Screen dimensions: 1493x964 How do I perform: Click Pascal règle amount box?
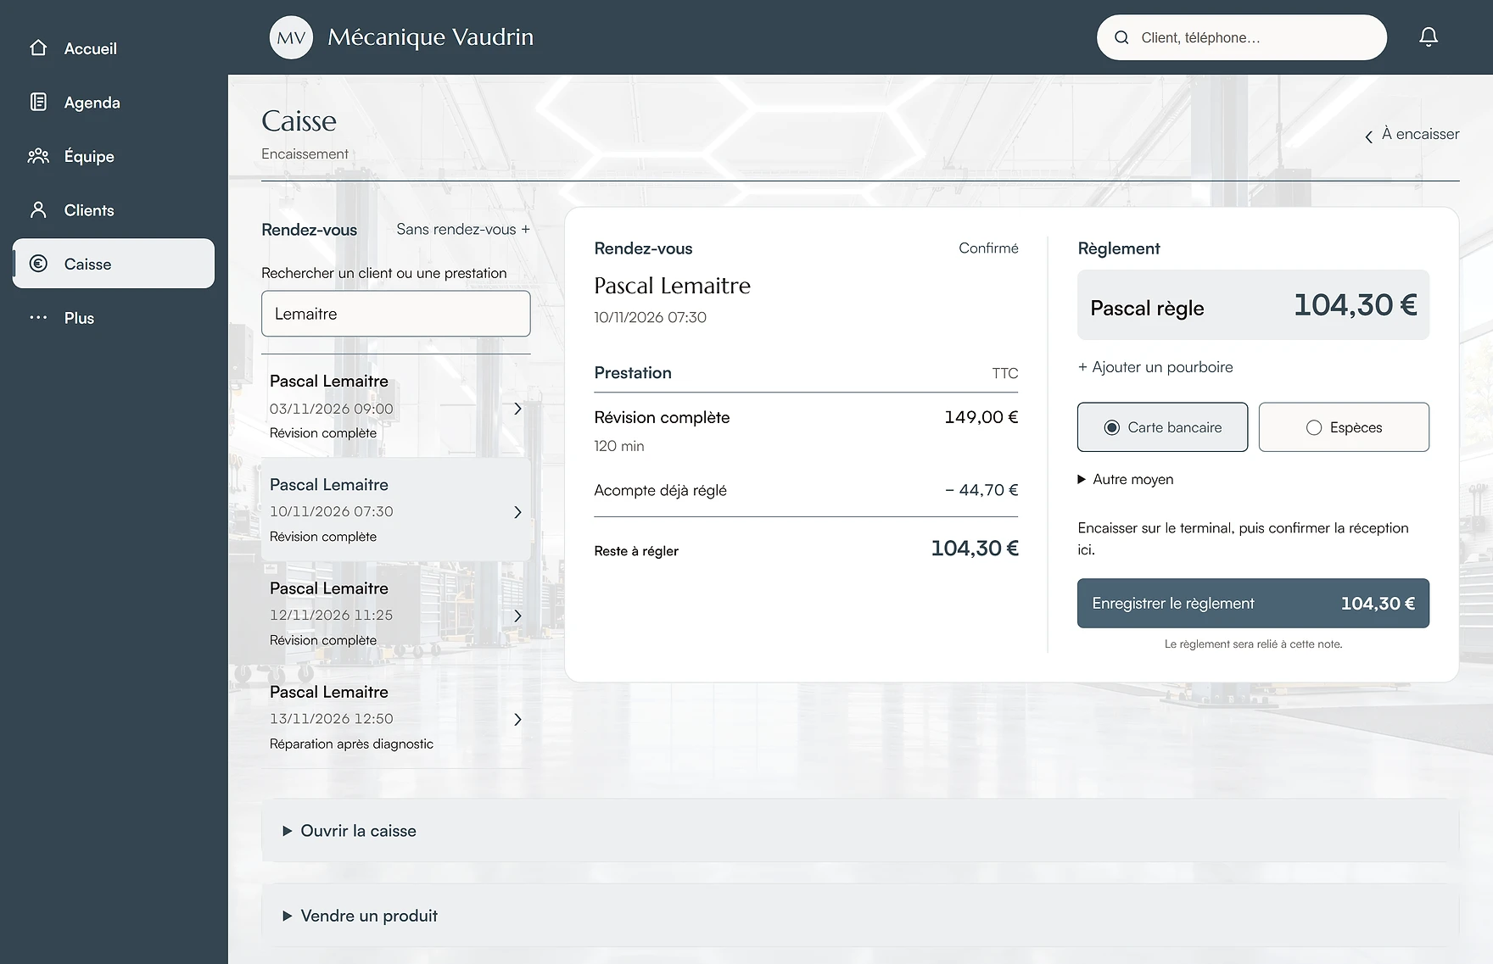click(x=1253, y=305)
